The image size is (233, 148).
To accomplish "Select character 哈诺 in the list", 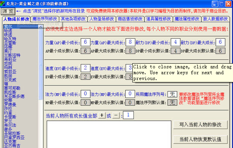I will [x=8, y=31].
